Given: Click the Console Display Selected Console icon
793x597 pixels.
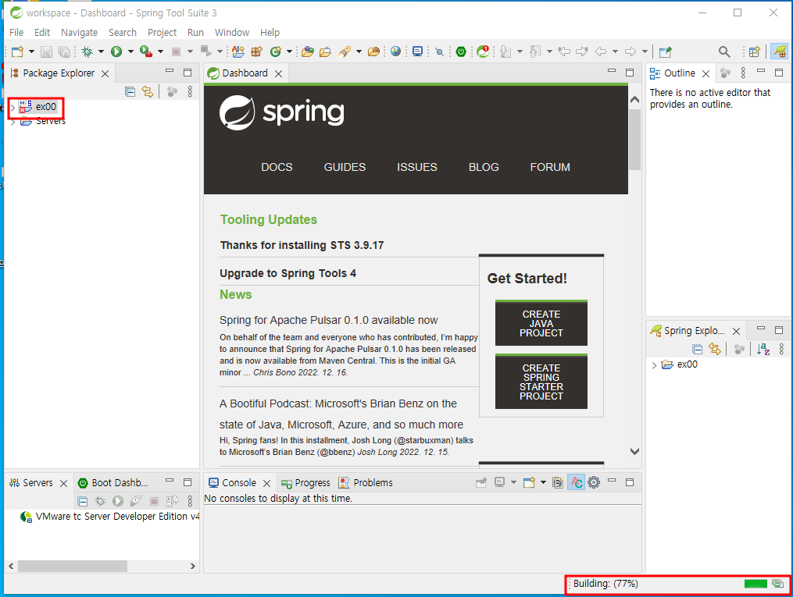Looking at the screenshot, I should (500, 482).
